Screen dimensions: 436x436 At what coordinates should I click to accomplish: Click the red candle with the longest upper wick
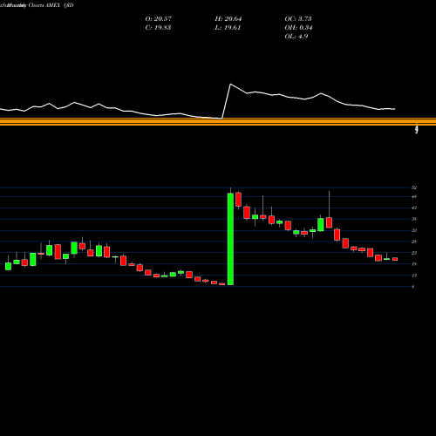point(329,222)
